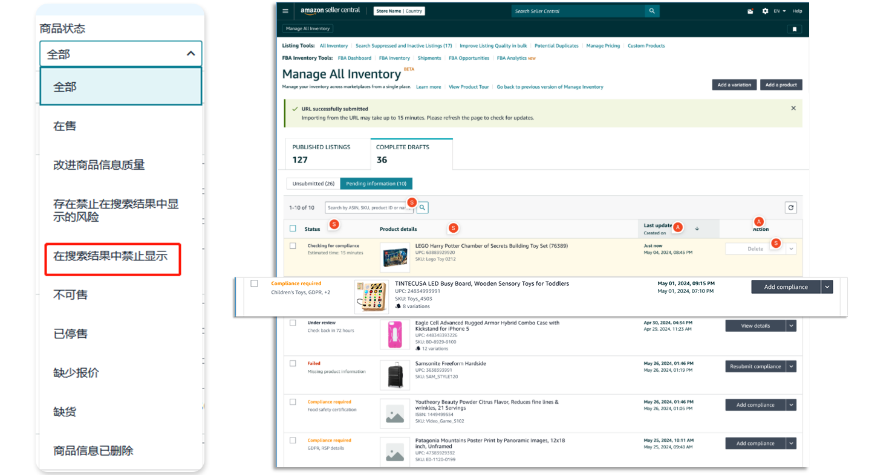Click the bookmark icon below the header
This screenshot has width=869, height=475.
pyautogui.click(x=795, y=28)
